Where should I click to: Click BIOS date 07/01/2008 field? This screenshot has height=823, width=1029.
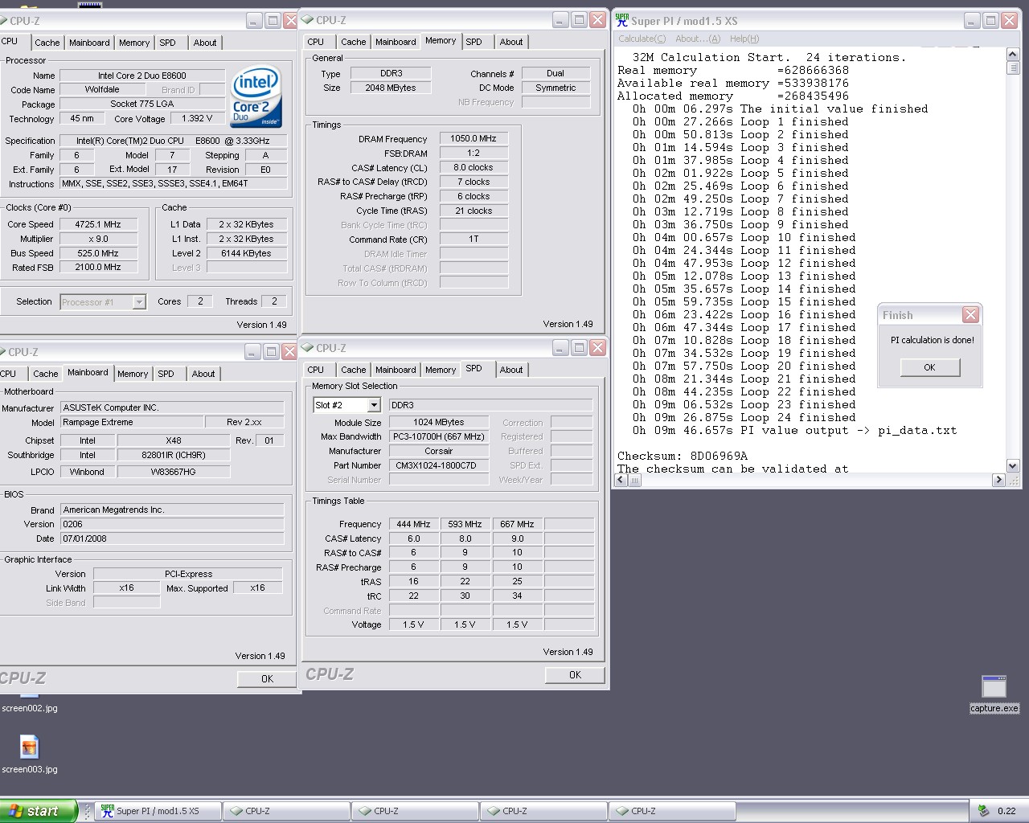click(x=173, y=538)
